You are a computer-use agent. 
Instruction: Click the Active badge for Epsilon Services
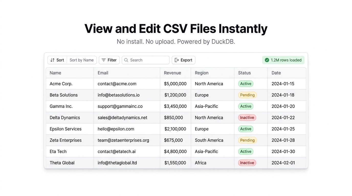246,129
